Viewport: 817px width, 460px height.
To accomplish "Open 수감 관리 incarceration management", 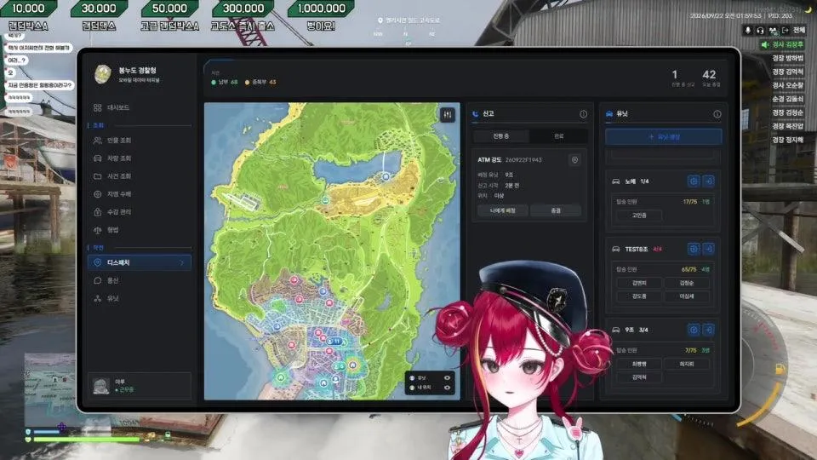I will point(140,212).
